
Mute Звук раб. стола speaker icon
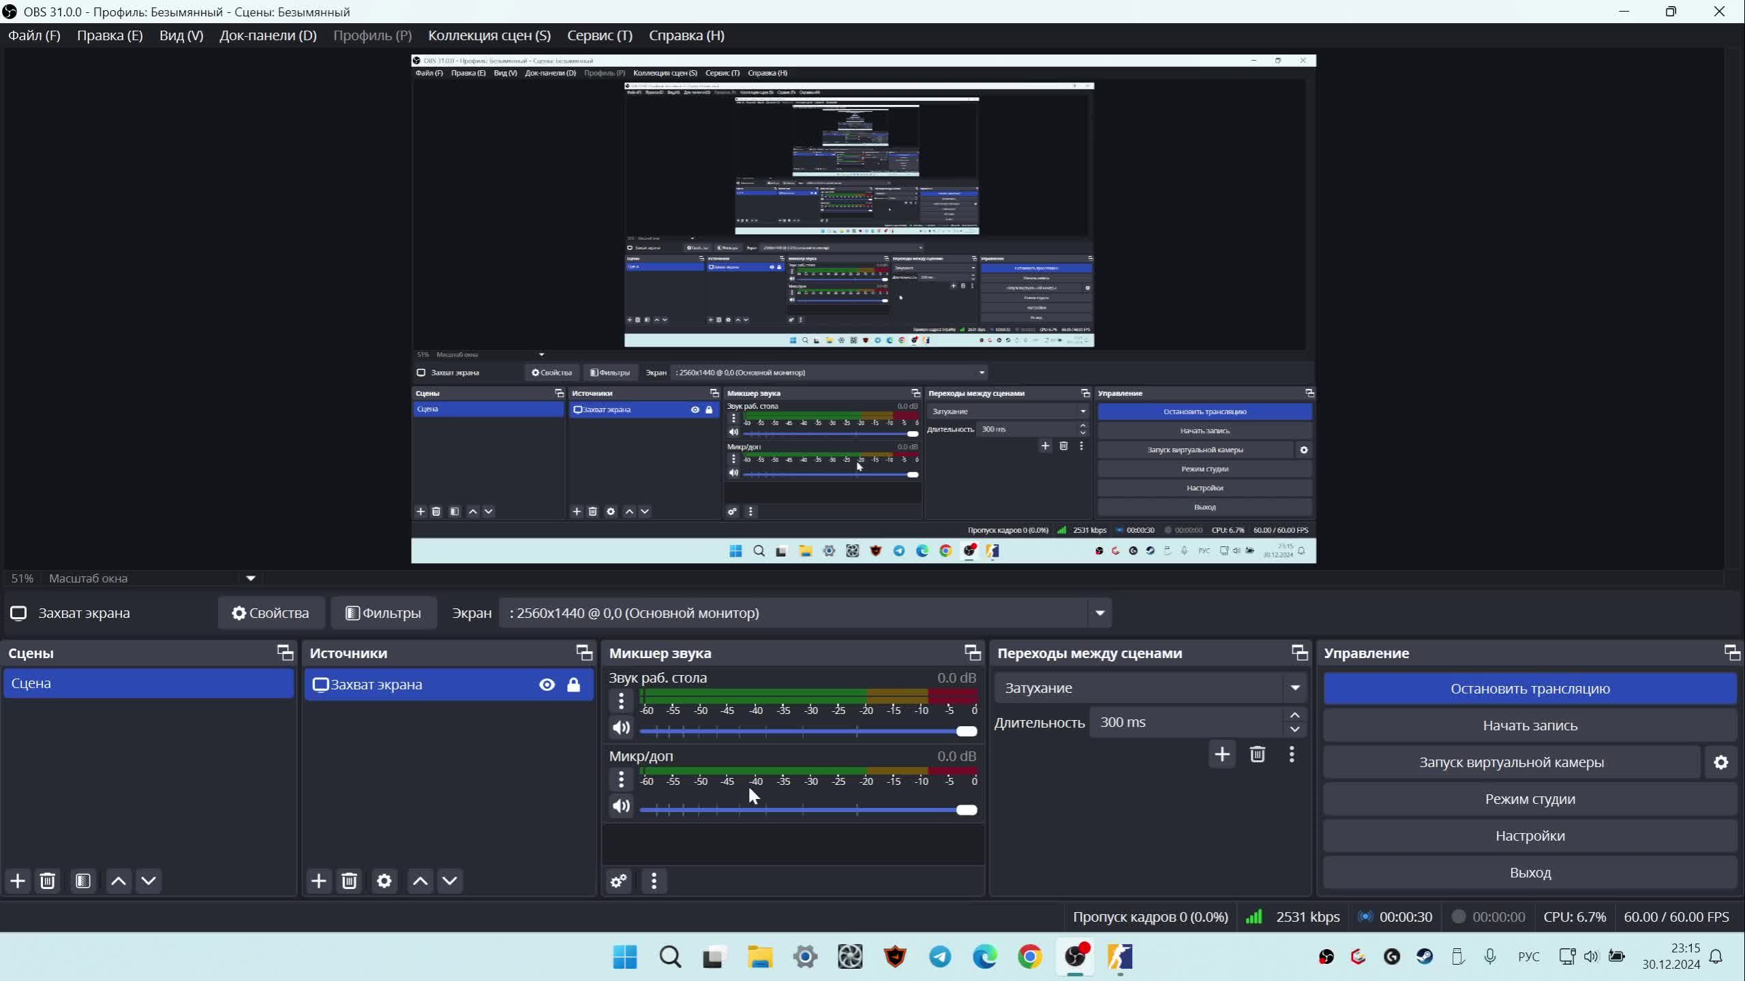point(621,728)
